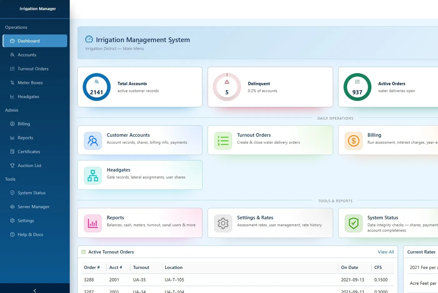Viewport: 438px width, 293px height.
Task: Click the pink Reports bar chart icon
Action: tap(93, 223)
